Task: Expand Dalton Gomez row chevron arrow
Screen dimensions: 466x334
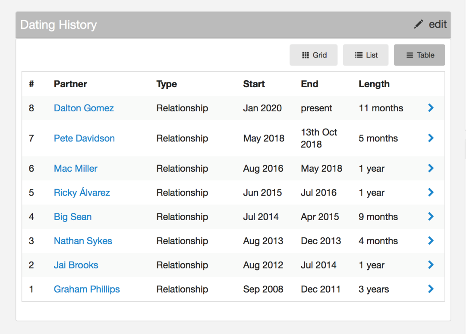Action: tap(431, 108)
